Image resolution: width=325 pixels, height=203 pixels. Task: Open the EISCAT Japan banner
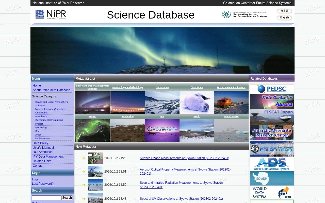point(272,117)
